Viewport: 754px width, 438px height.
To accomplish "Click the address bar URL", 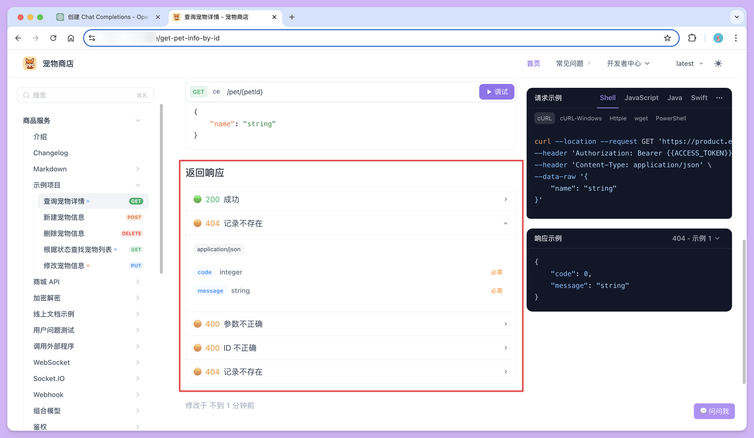I will click(381, 38).
